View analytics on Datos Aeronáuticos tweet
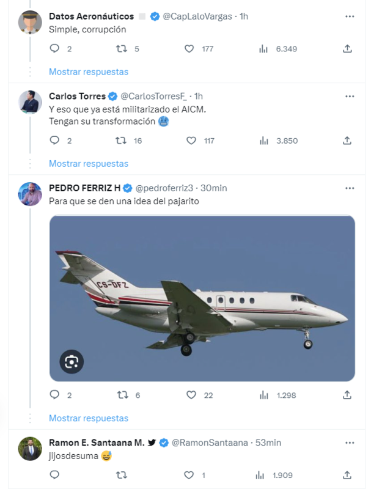Image resolution: width=382 pixels, height=489 pixels. (264, 49)
